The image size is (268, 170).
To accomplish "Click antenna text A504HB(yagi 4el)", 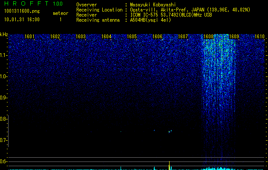I will pyautogui.click(x=150, y=20).
